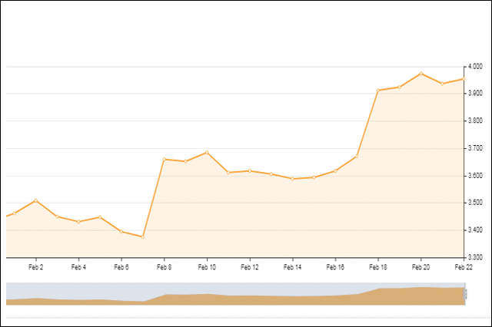Viewport: 492px width, 327px height.
Task: Select the "Feb 22" axis label
Action: point(464,267)
